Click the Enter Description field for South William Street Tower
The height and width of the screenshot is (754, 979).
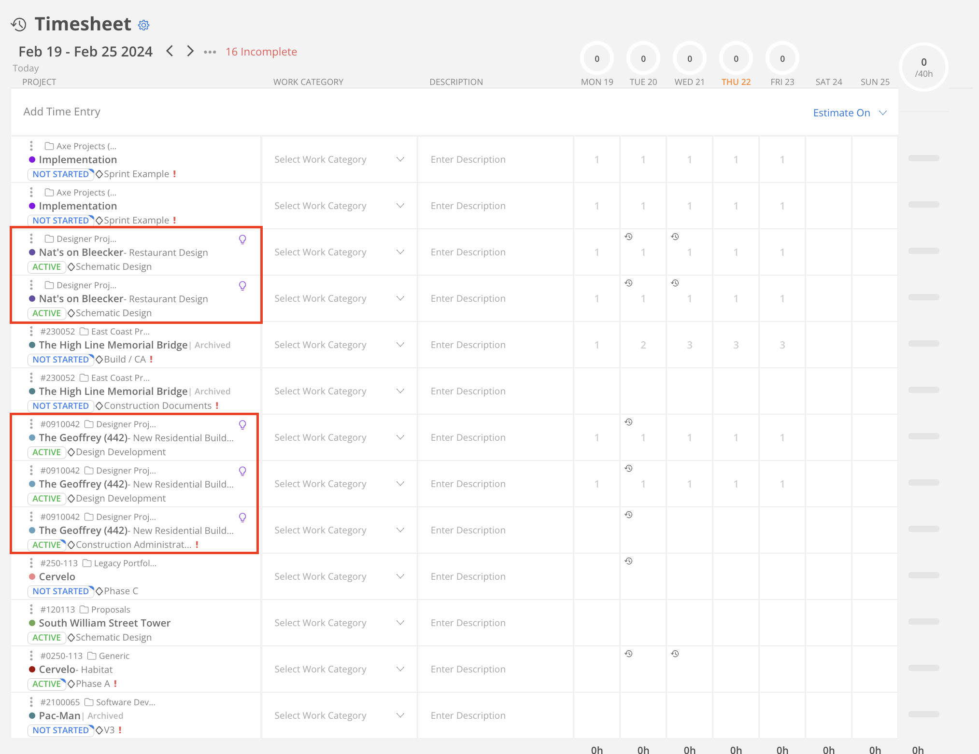[x=495, y=623]
